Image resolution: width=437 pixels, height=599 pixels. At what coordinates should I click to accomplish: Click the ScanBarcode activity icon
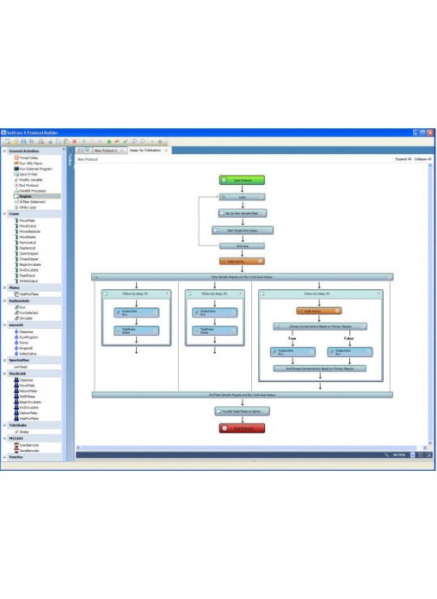pos(16,445)
